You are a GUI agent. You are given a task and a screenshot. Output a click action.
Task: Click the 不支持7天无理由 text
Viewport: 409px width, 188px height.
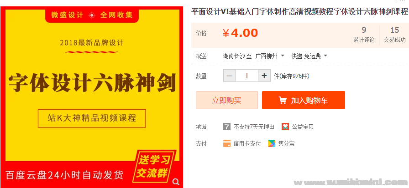pos(254,127)
